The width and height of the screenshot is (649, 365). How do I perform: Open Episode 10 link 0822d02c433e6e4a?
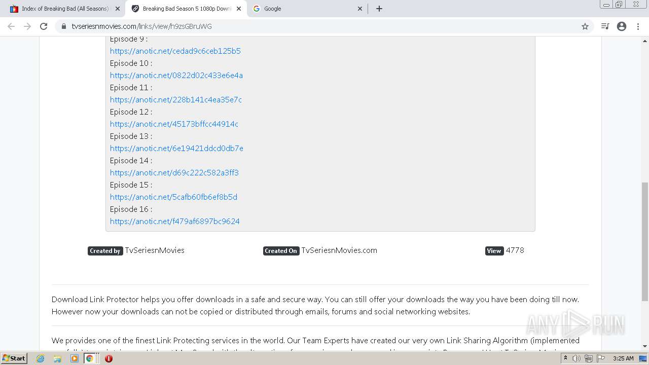(x=176, y=75)
